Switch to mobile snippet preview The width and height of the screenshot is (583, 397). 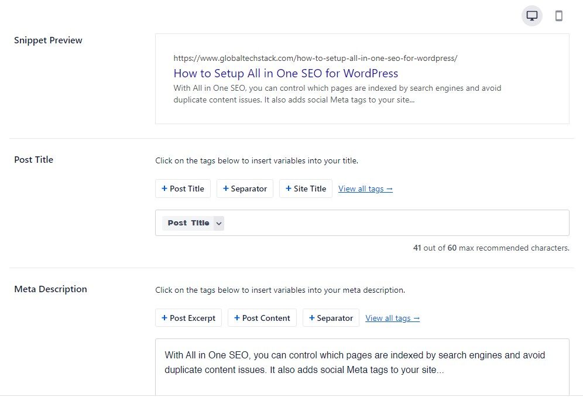(x=558, y=16)
